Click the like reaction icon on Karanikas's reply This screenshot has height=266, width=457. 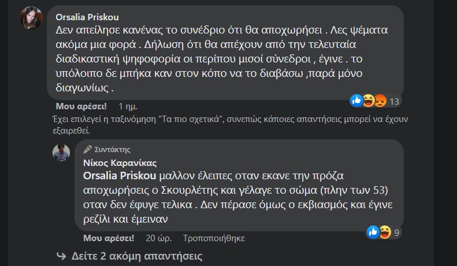pos(373,232)
